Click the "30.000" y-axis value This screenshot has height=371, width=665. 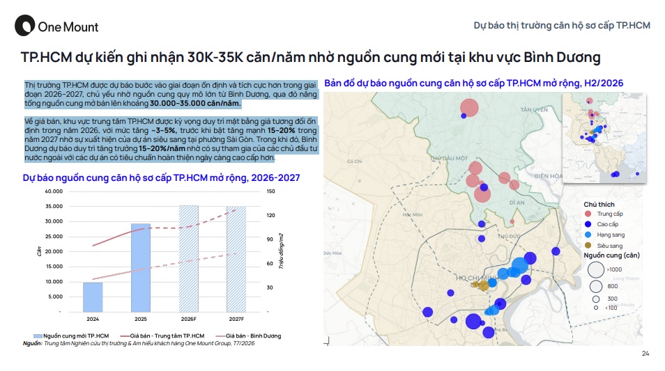click(54, 221)
